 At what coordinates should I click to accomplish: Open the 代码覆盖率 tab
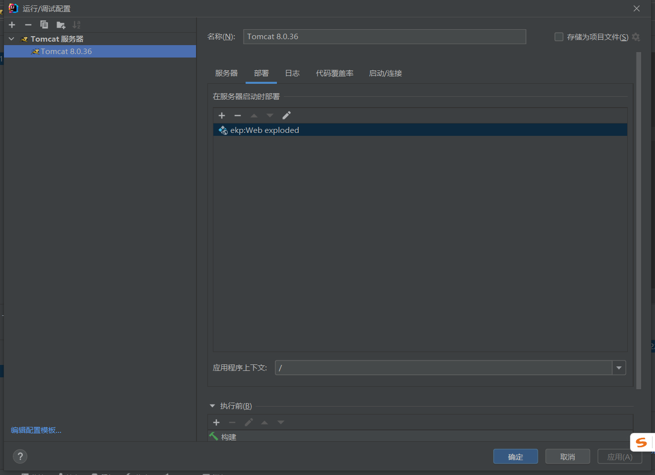coord(335,73)
